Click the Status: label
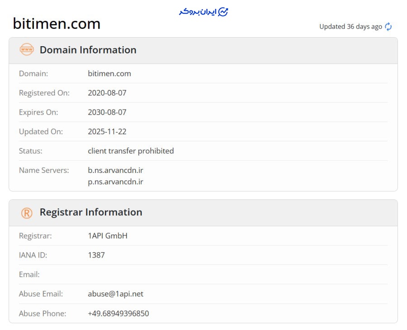This screenshot has height=330, width=407. (30, 151)
